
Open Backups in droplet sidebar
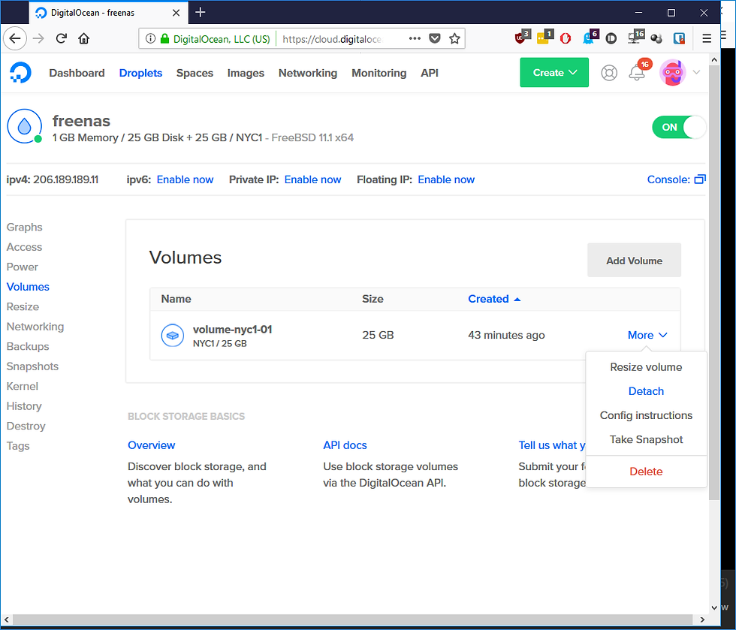[28, 346]
